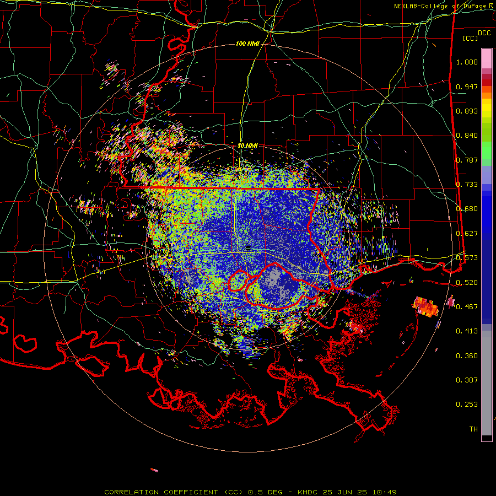The width and height of the screenshot is (496, 496).
Task: Pick the pink top segment of color bar
Action: click(x=487, y=59)
